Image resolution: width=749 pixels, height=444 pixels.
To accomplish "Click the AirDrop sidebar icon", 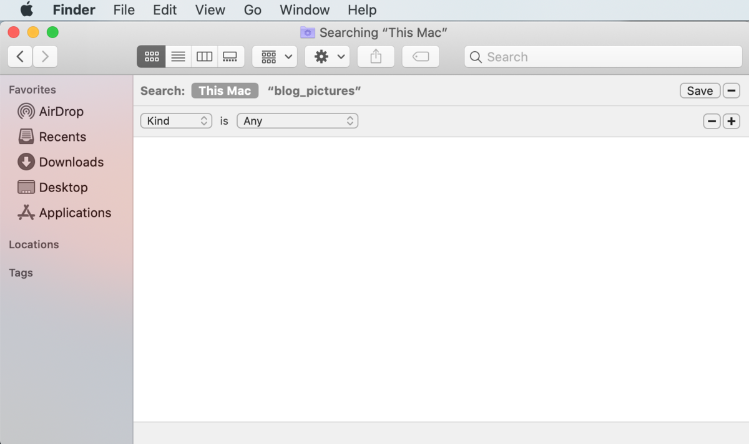I will tap(26, 112).
